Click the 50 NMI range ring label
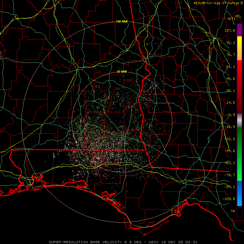The width and height of the screenshot is (244, 244). tap(122, 72)
